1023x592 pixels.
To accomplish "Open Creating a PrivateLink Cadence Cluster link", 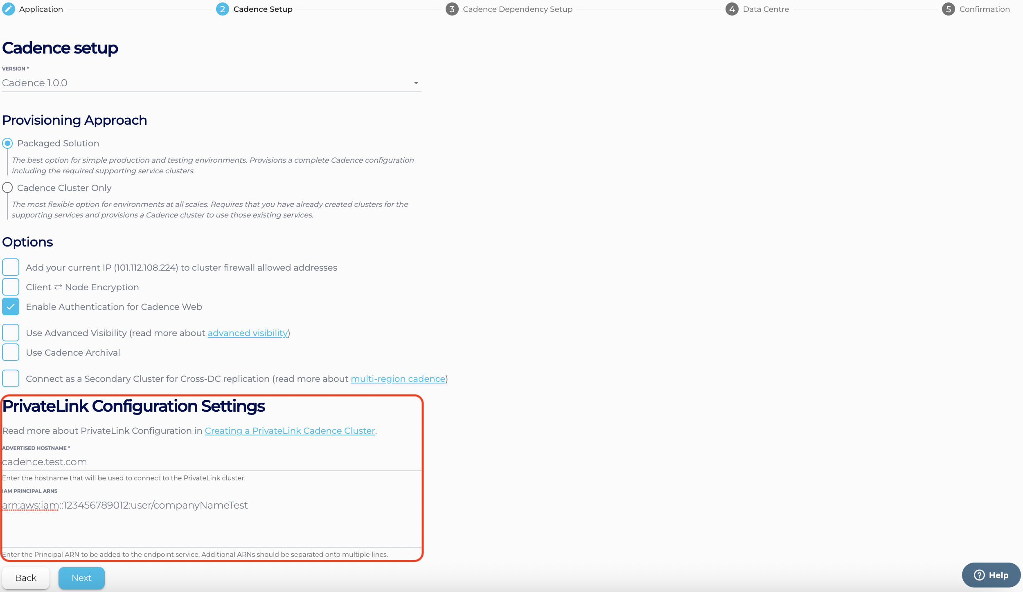I will (x=290, y=431).
